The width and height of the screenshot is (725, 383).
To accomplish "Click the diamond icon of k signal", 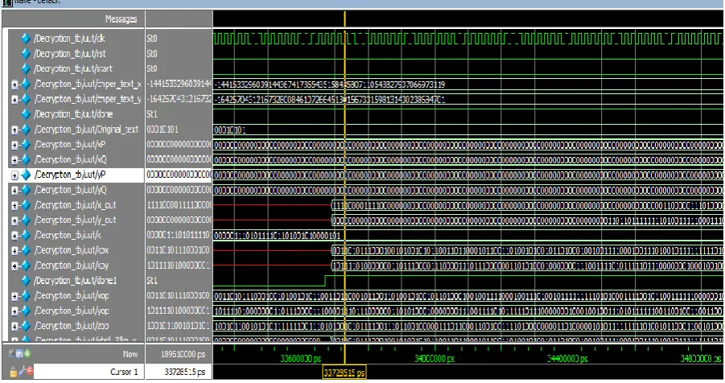I will pos(26,236).
